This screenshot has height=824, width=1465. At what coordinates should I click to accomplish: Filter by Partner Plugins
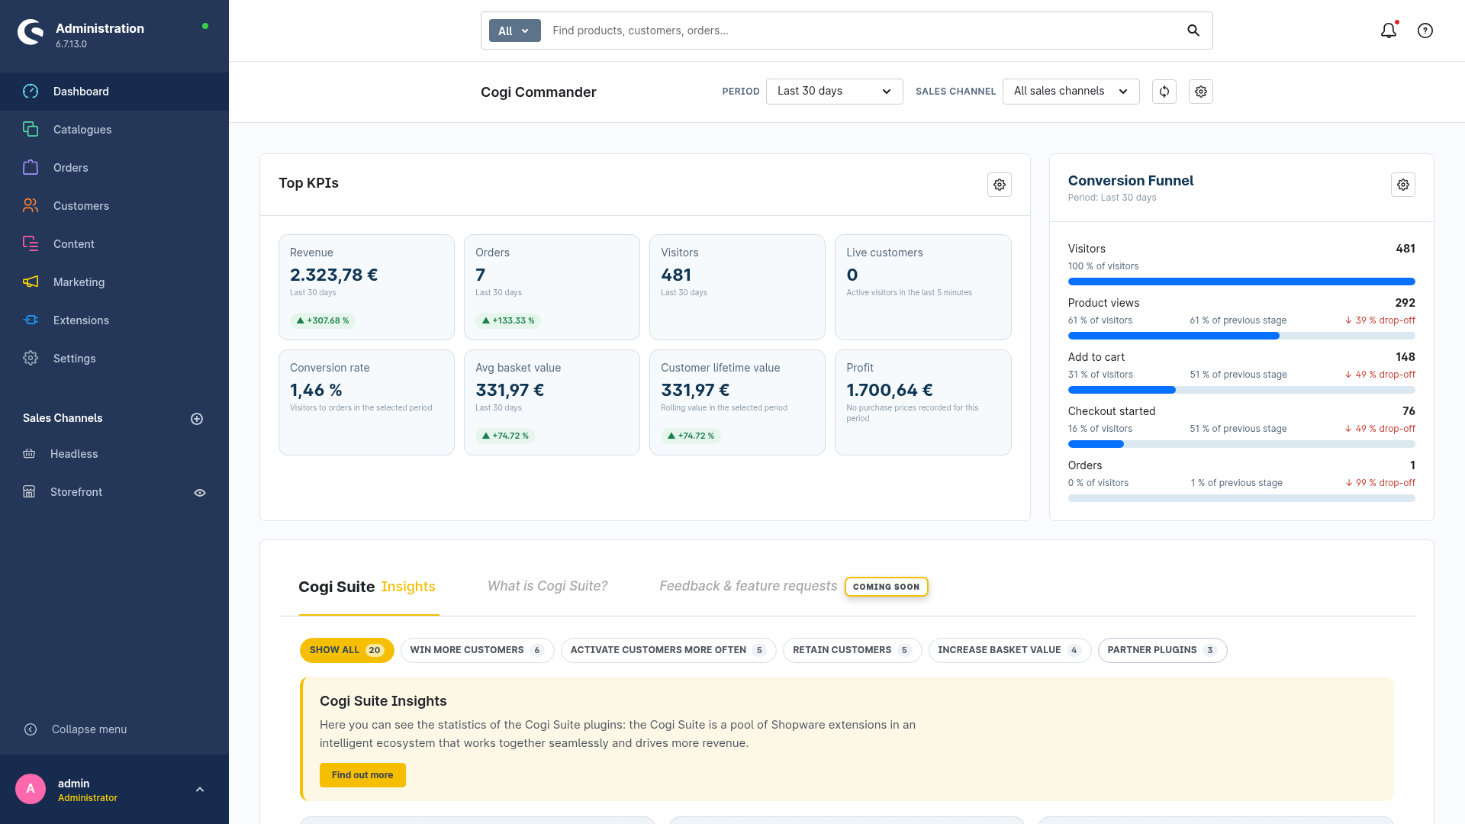[1163, 650]
